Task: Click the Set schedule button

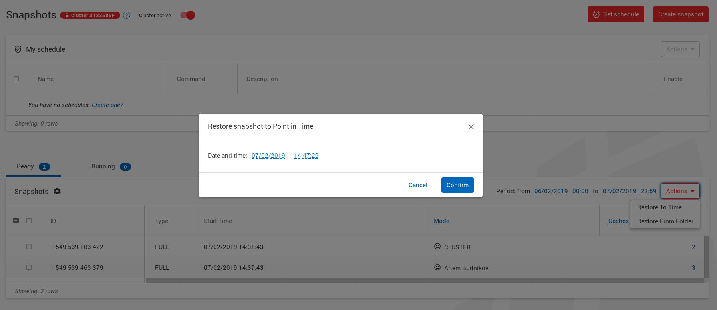Action: tap(616, 14)
